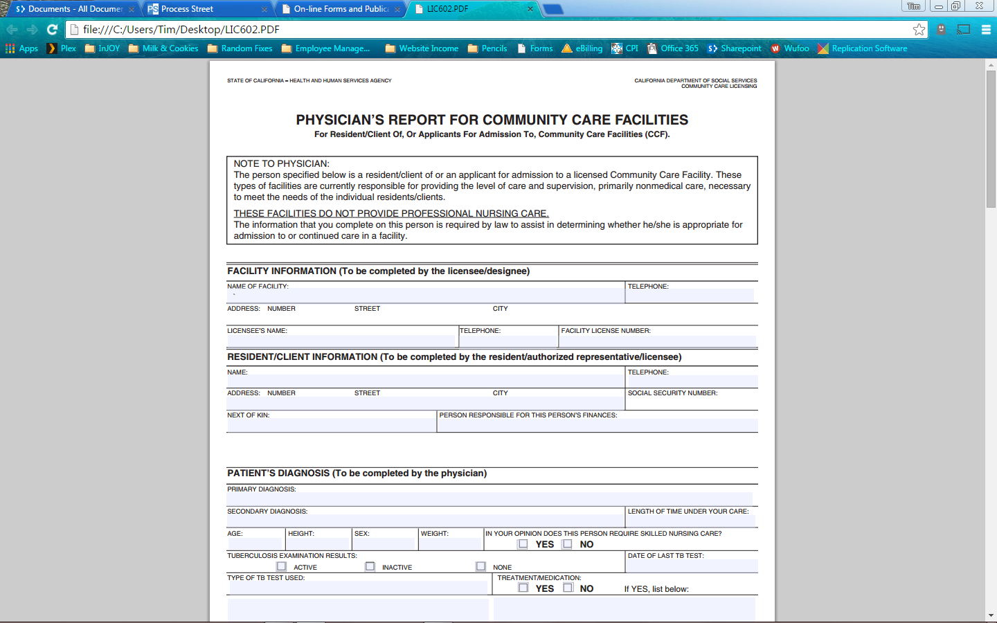Open the Sharepoint bookmark

point(734,48)
